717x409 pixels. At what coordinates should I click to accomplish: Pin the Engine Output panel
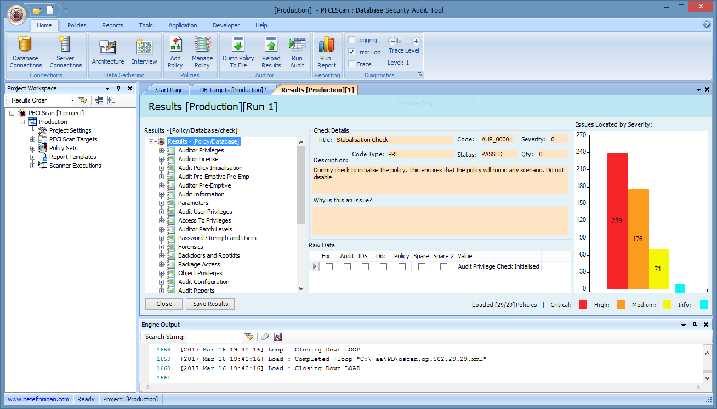pos(695,325)
